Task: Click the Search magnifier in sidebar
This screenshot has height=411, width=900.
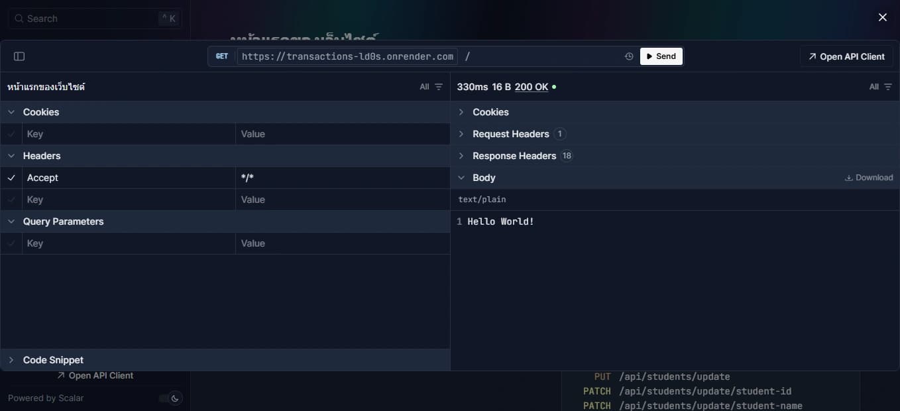Action: pyautogui.click(x=19, y=19)
